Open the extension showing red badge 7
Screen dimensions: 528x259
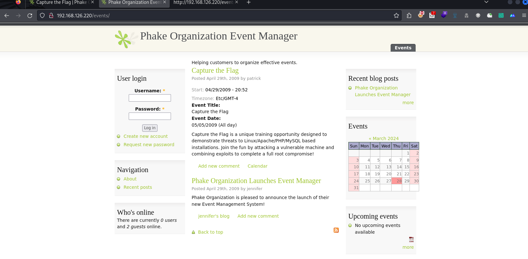click(432, 15)
